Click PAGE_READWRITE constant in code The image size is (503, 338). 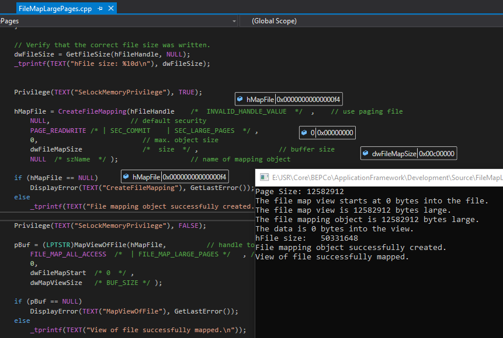click(x=58, y=131)
